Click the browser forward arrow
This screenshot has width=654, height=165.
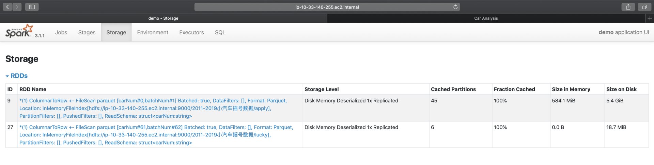click(17, 7)
